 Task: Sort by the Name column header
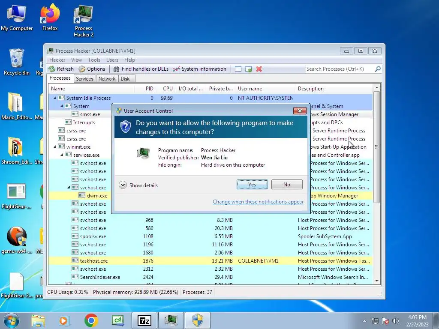(91, 89)
